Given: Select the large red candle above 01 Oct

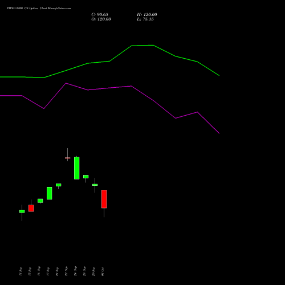Looking at the screenshot, I should [x=104, y=199].
